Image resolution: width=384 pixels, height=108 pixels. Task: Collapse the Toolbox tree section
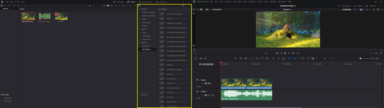[x=139, y=9]
